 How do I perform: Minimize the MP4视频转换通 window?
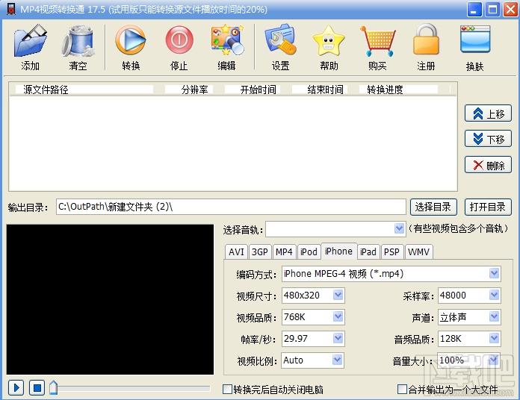pos(474,9)
